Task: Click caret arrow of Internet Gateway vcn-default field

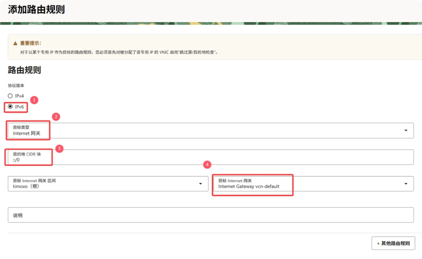Action: click(405, 184)
